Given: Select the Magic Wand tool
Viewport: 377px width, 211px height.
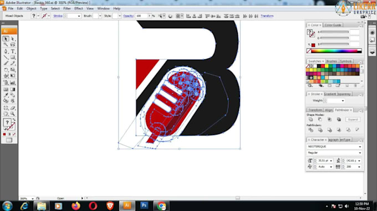Looking at the screenshot, I should 6,45.
